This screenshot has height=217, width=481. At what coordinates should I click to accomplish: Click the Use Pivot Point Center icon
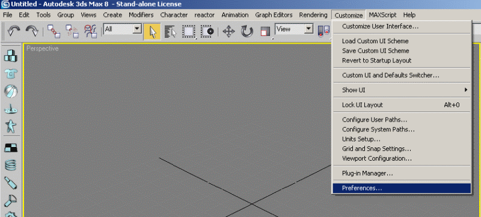point(323,32)
